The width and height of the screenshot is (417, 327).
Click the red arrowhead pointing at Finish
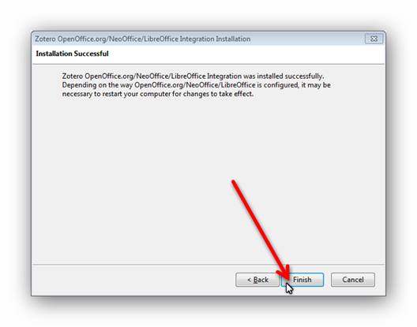284,273
